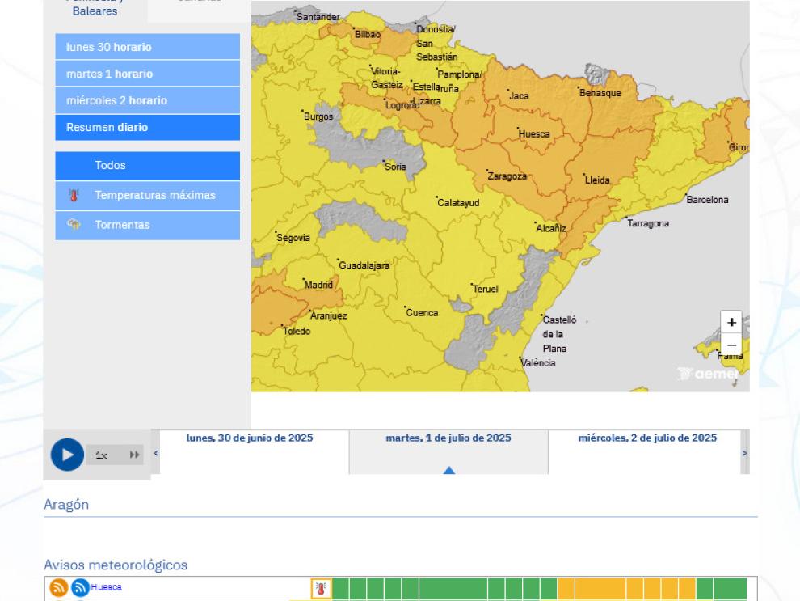The height and width of the screenshot is (601, 800).
Task: Click the Jaca label on the map
Action: (518, 95)
